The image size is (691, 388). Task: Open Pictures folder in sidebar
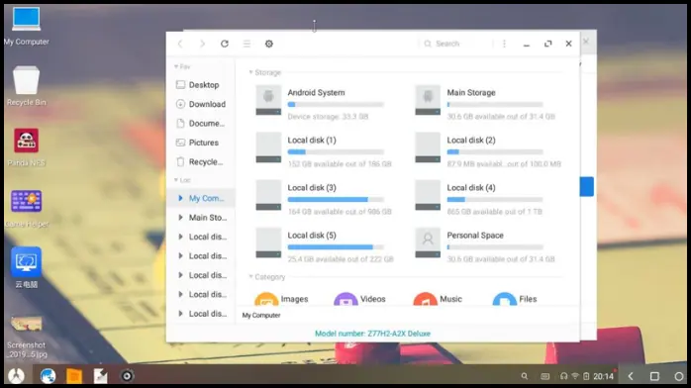coord(201,143)
